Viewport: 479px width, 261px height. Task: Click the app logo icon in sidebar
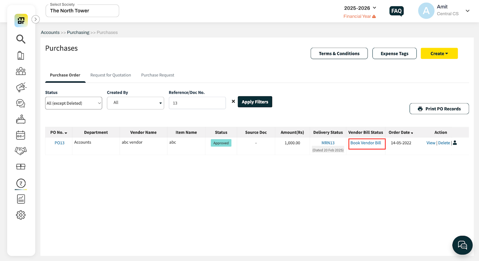pyautogui.click(x=21, y=21)
